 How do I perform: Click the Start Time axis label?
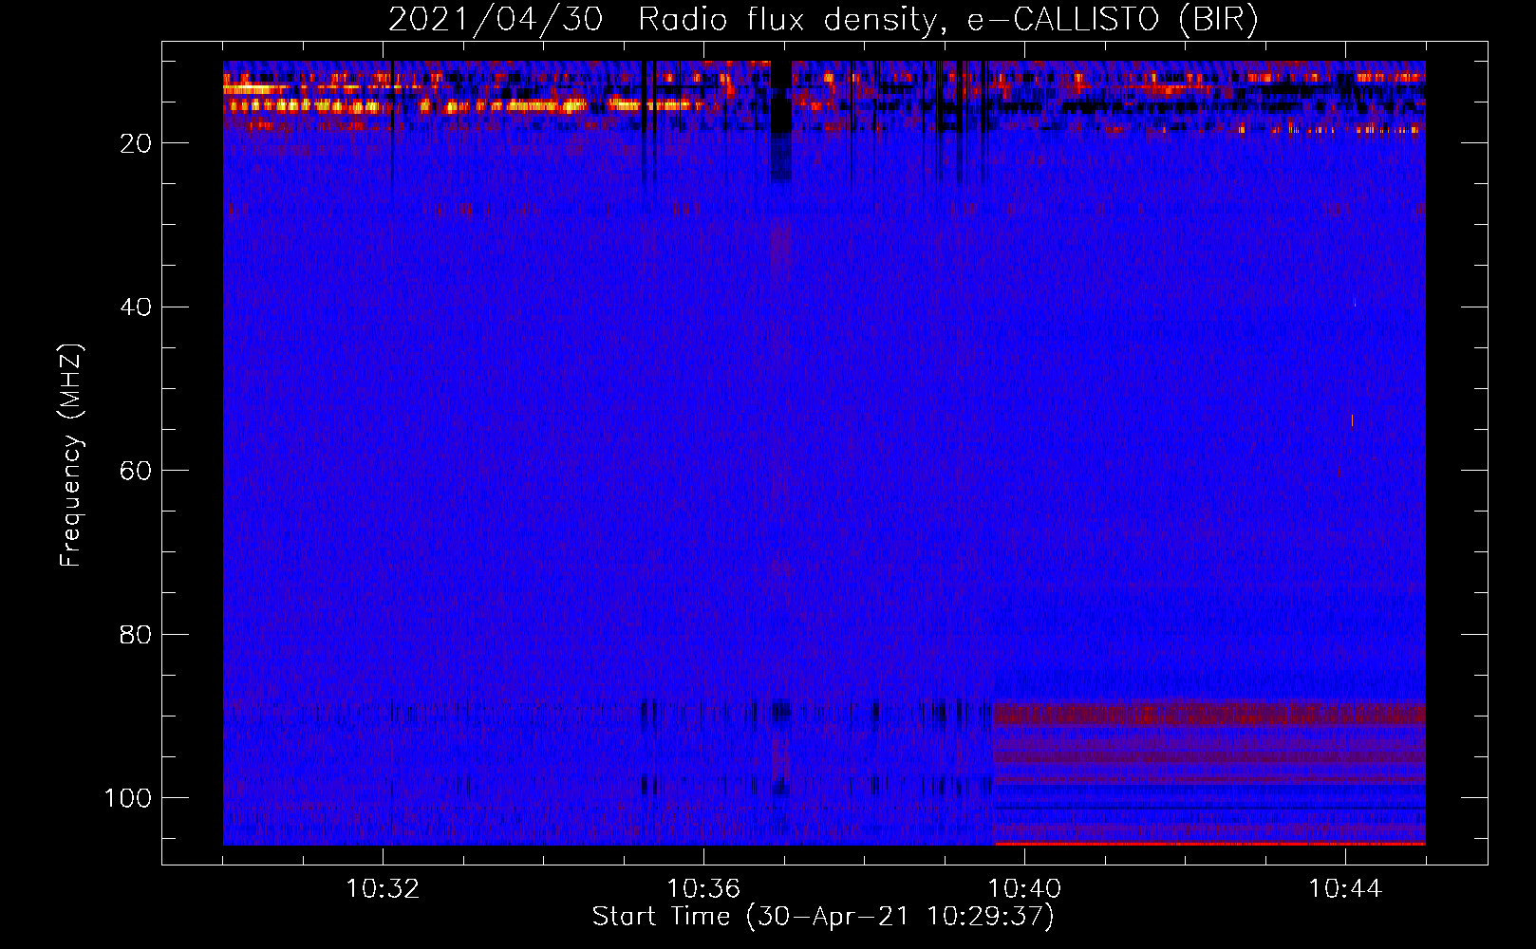(x=823, y=917)
